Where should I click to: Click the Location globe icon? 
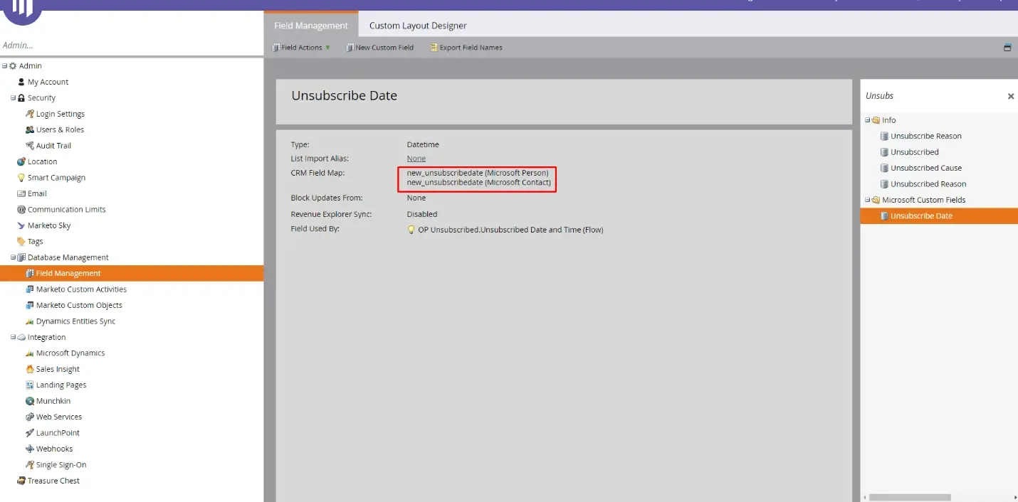[x=21, y=161]
